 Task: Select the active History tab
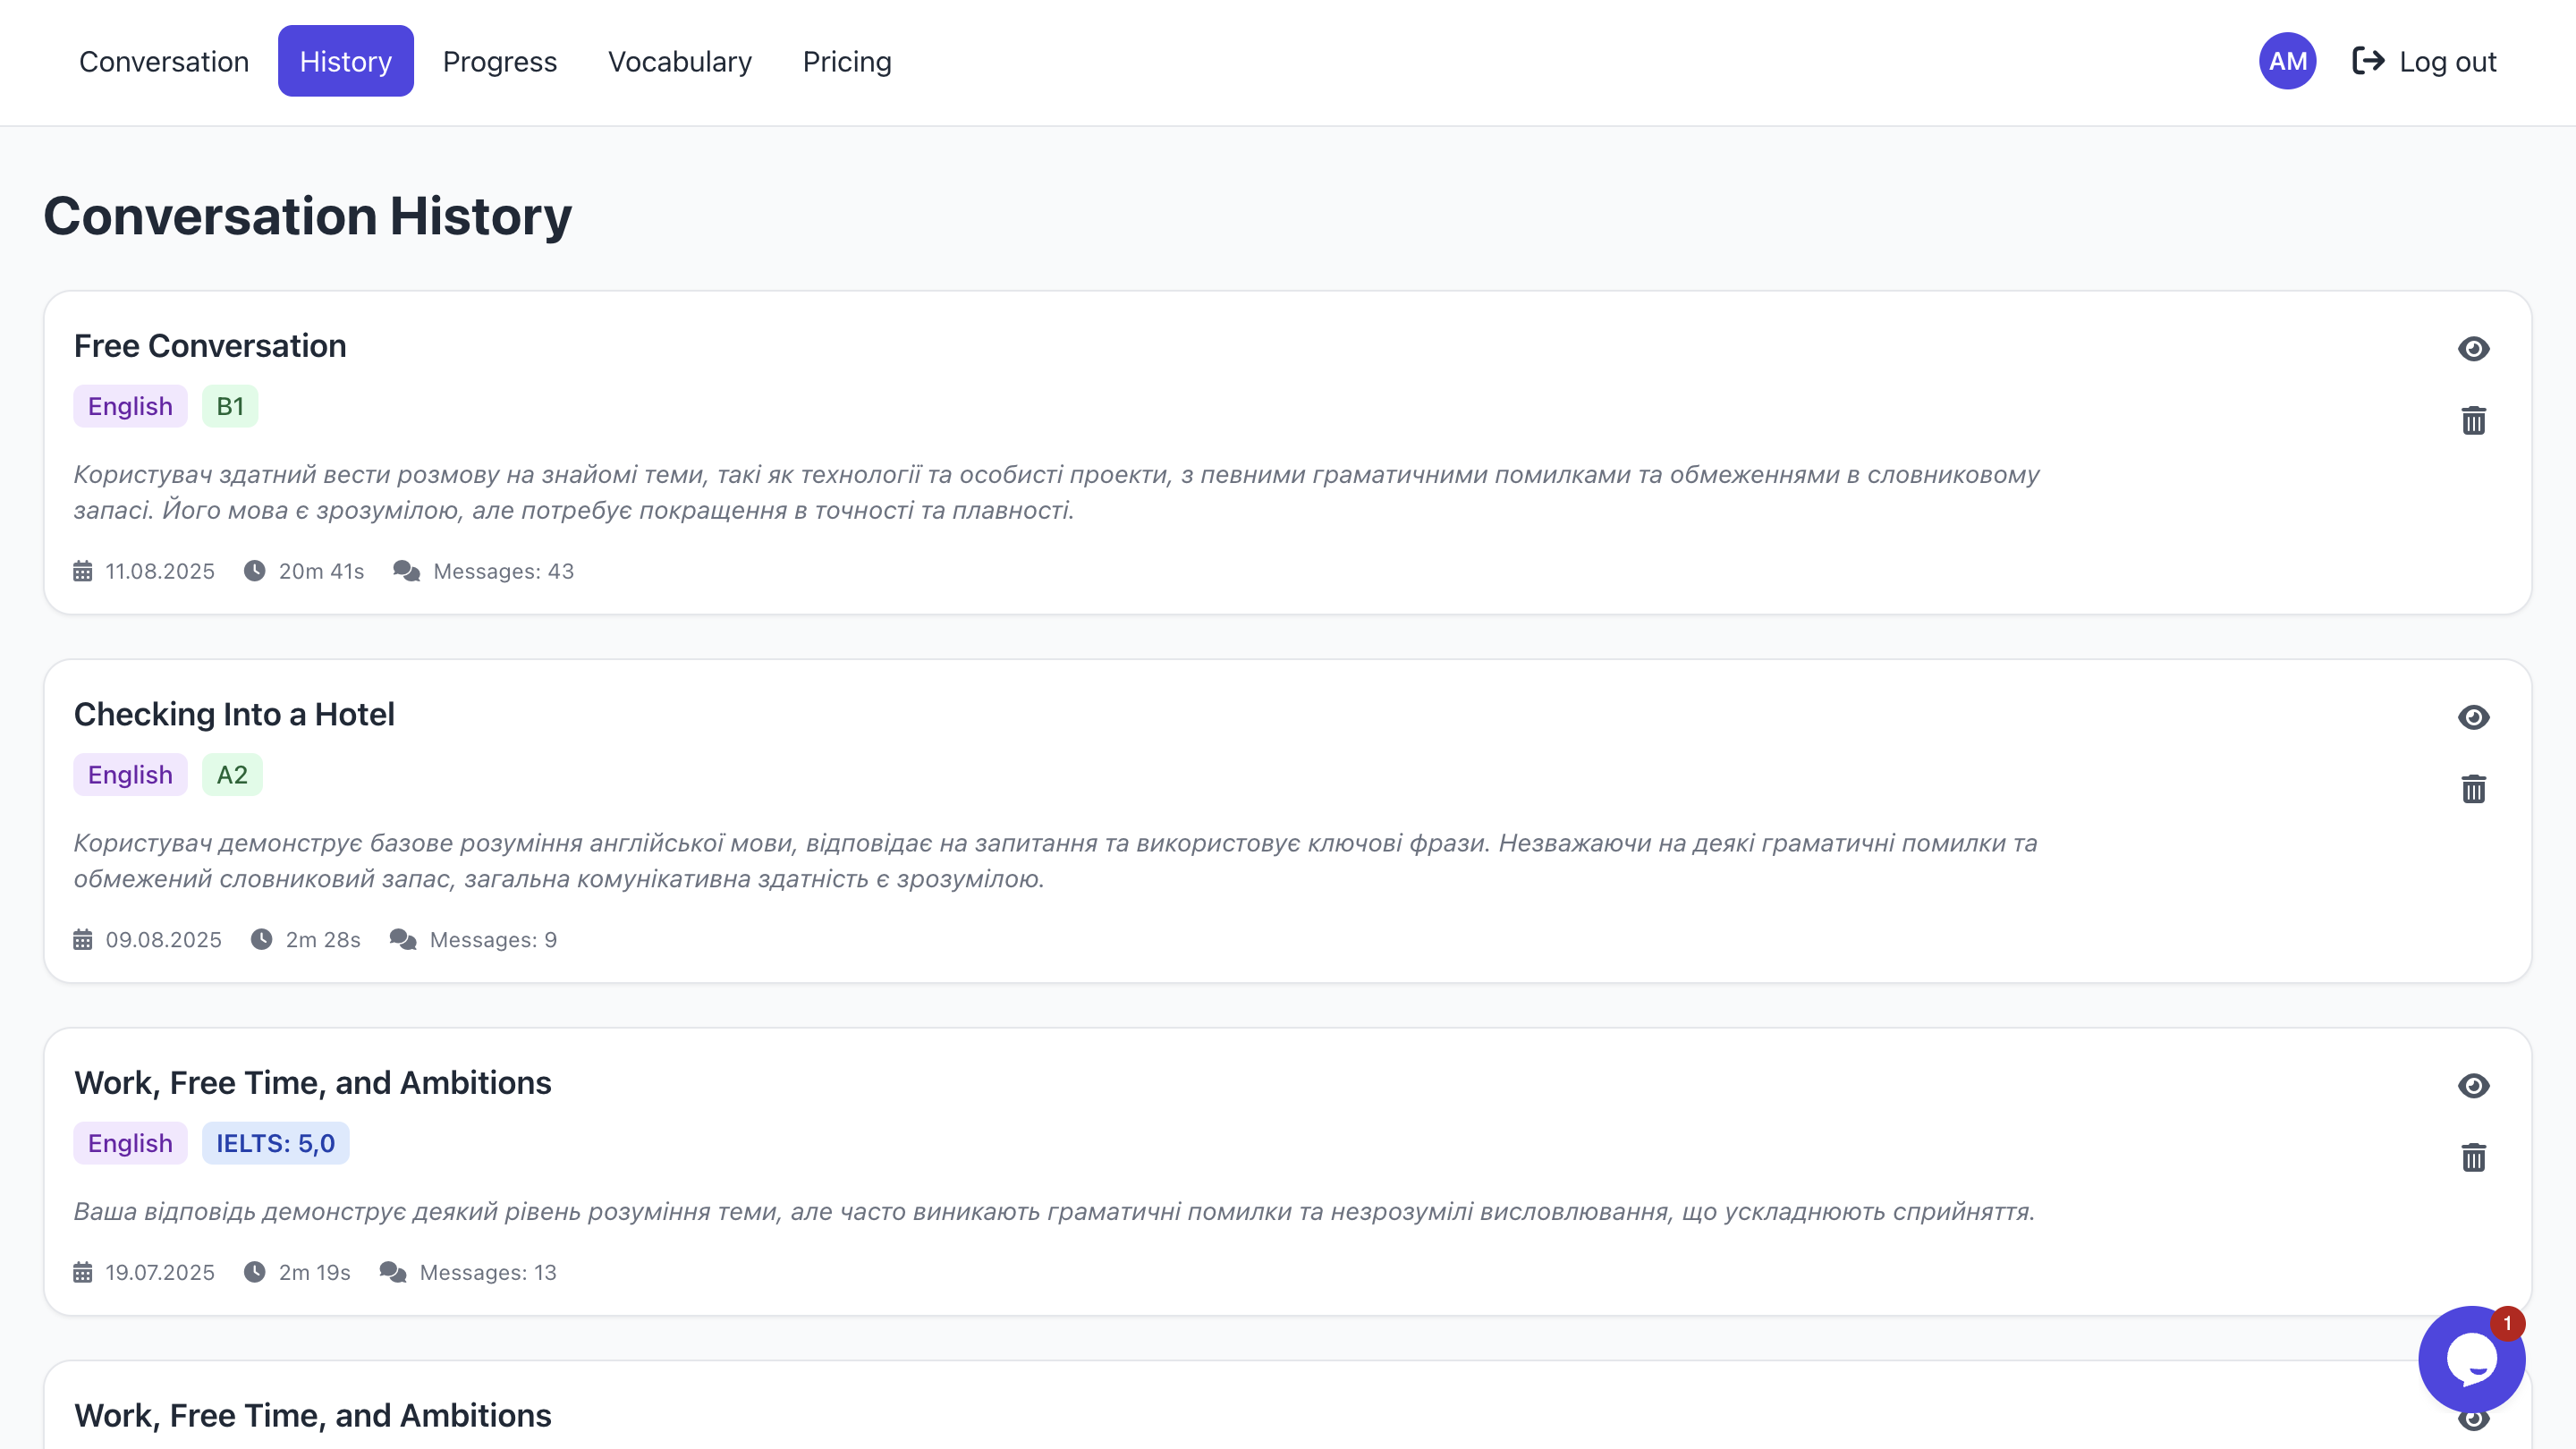point(345,61)
